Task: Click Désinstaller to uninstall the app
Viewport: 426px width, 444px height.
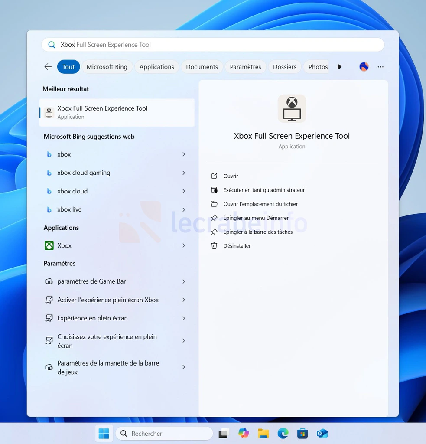Action: coord(237,246)
